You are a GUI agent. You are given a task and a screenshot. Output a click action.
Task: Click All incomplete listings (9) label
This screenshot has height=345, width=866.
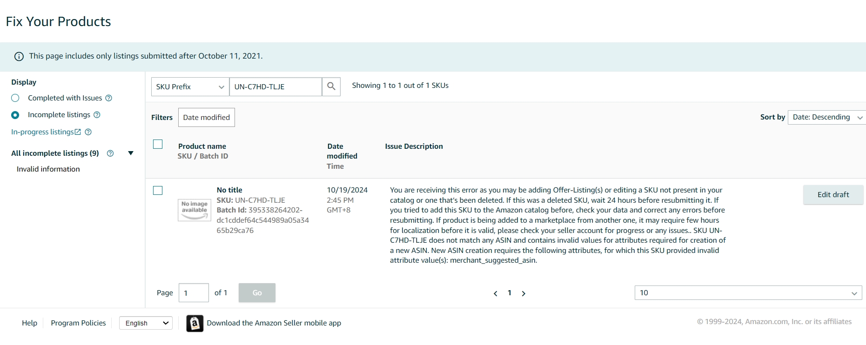pos(55,153)
